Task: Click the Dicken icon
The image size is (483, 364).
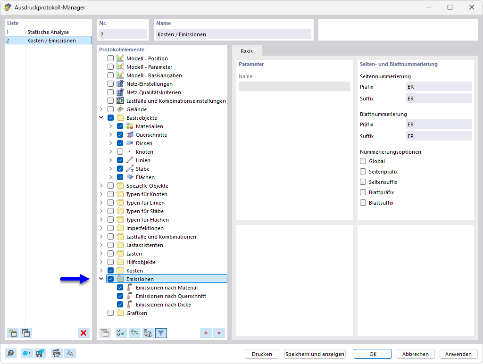Action: (x=130, y=143)
